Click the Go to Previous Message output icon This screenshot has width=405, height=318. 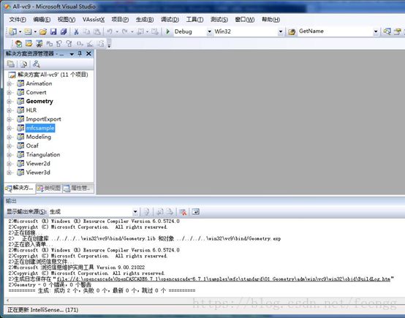pos(159,212)
